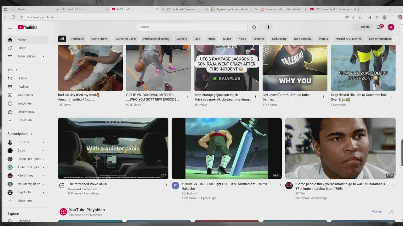The image size is (403, 226).
Task: Open Watch later in the sidebar
Action: point(27,104)
